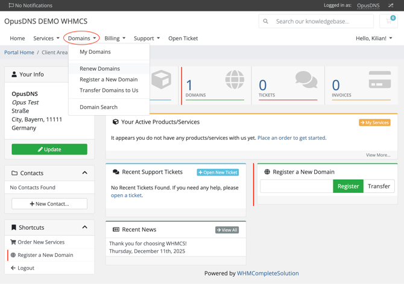Open the Support dropdown menu

tap(147, 38)
